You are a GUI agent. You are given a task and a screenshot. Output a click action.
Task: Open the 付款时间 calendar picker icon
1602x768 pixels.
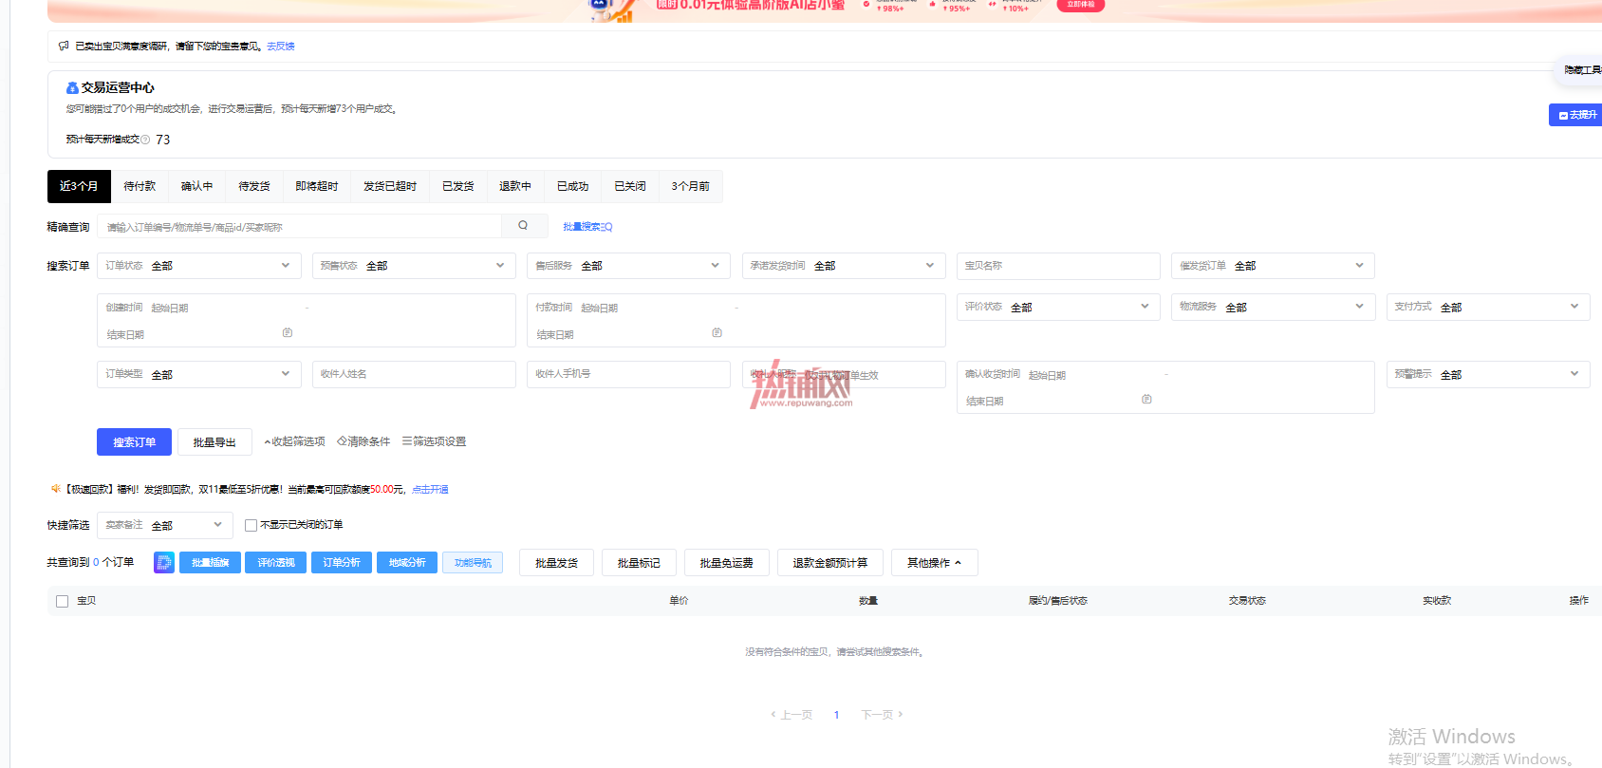coord(717,333)
